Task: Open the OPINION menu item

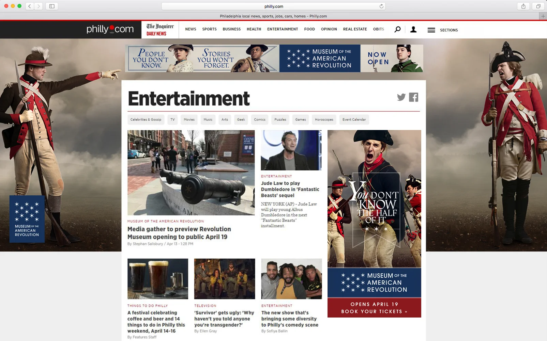Action: (x=329, y=29)
